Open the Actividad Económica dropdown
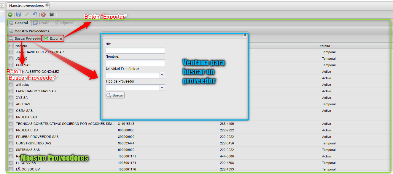Screen dimensions: 393x174 pyautogui.click(x=162, y=75)
